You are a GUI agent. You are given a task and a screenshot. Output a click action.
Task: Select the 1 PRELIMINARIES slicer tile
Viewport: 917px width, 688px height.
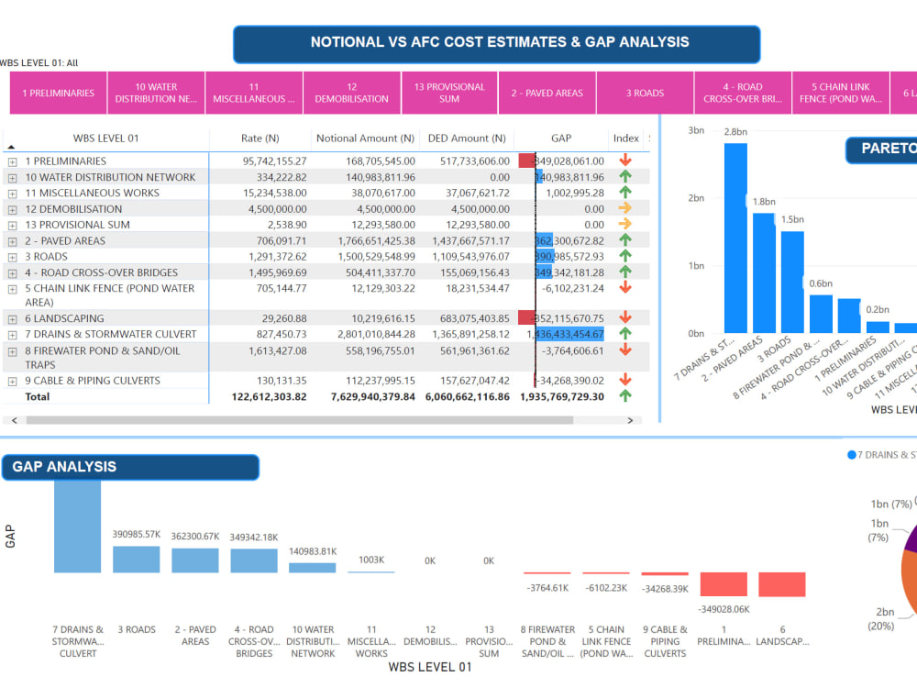click(59, 93)
